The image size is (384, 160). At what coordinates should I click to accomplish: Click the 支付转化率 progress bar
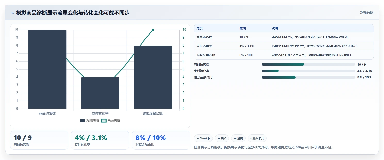coord(308,71)
